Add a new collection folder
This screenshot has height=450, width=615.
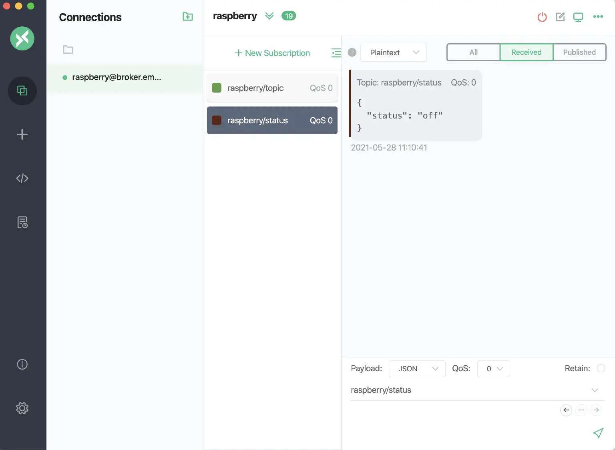187,16
